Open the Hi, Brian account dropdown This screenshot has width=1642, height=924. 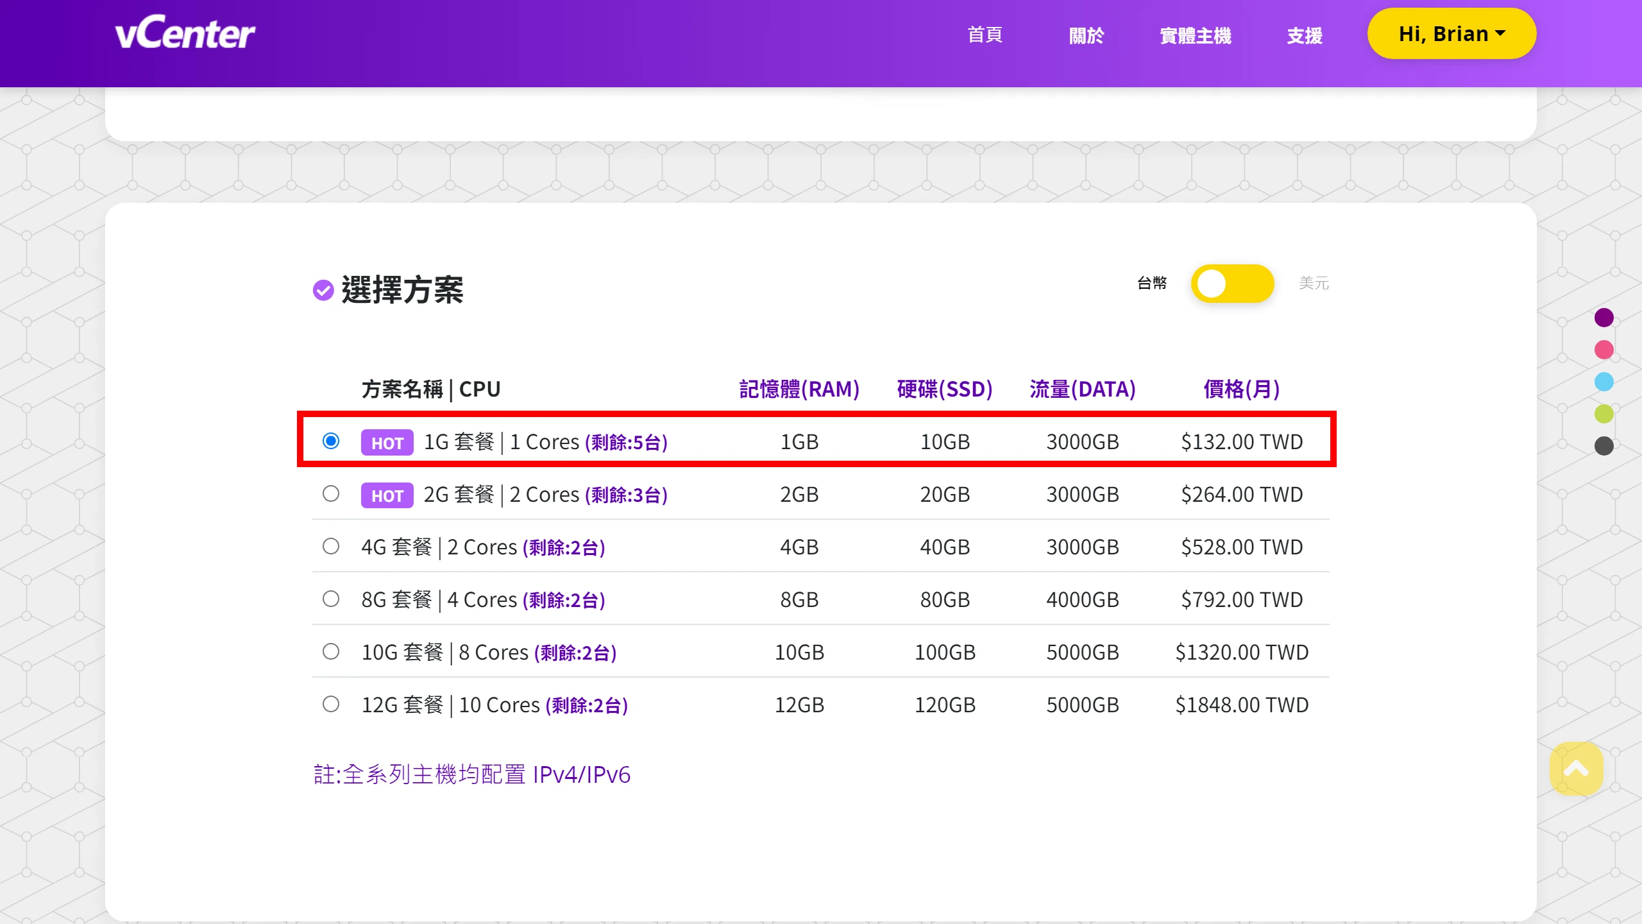1452,33
